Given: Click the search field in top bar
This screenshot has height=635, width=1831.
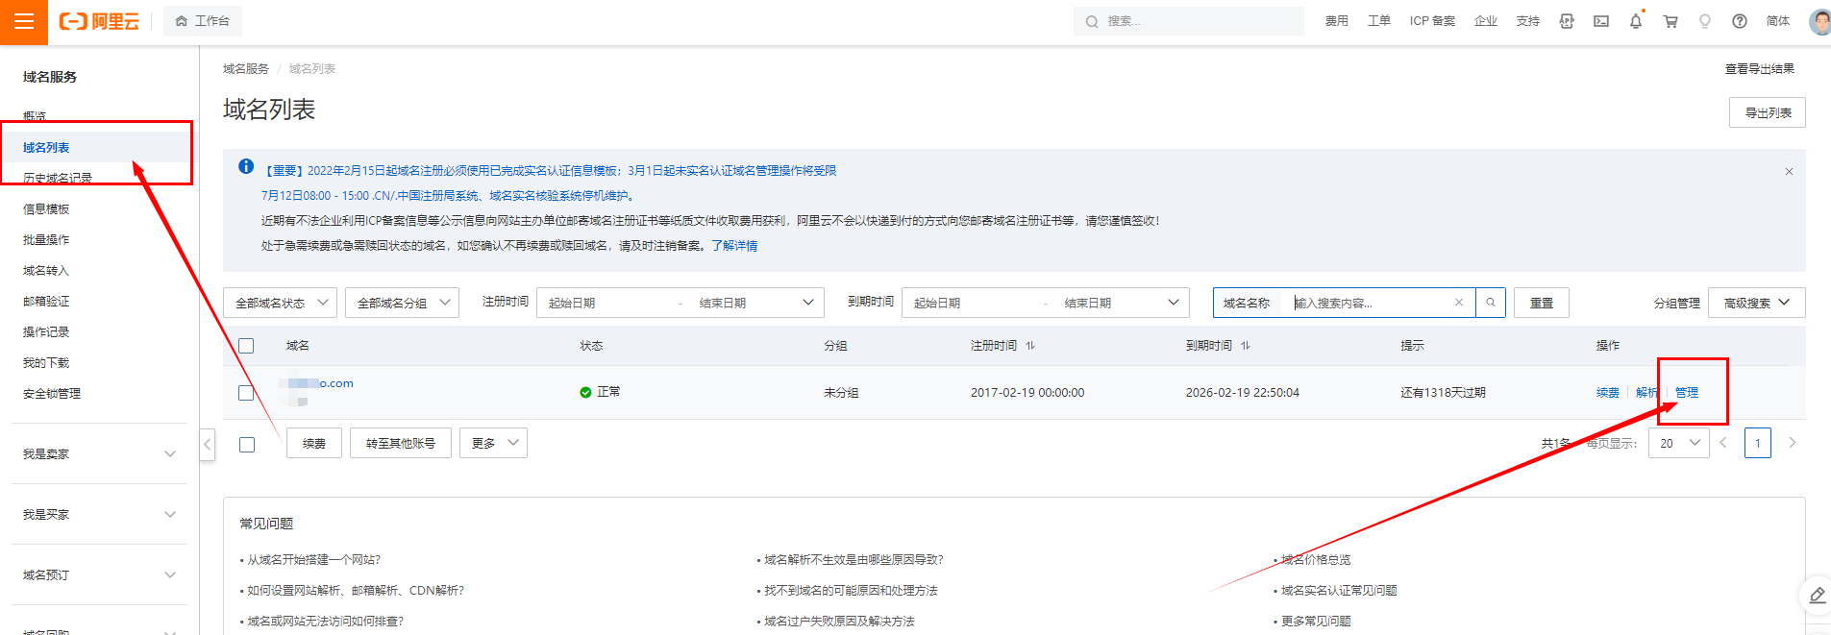Looking at the screenshot, I should click(1188, 21).
